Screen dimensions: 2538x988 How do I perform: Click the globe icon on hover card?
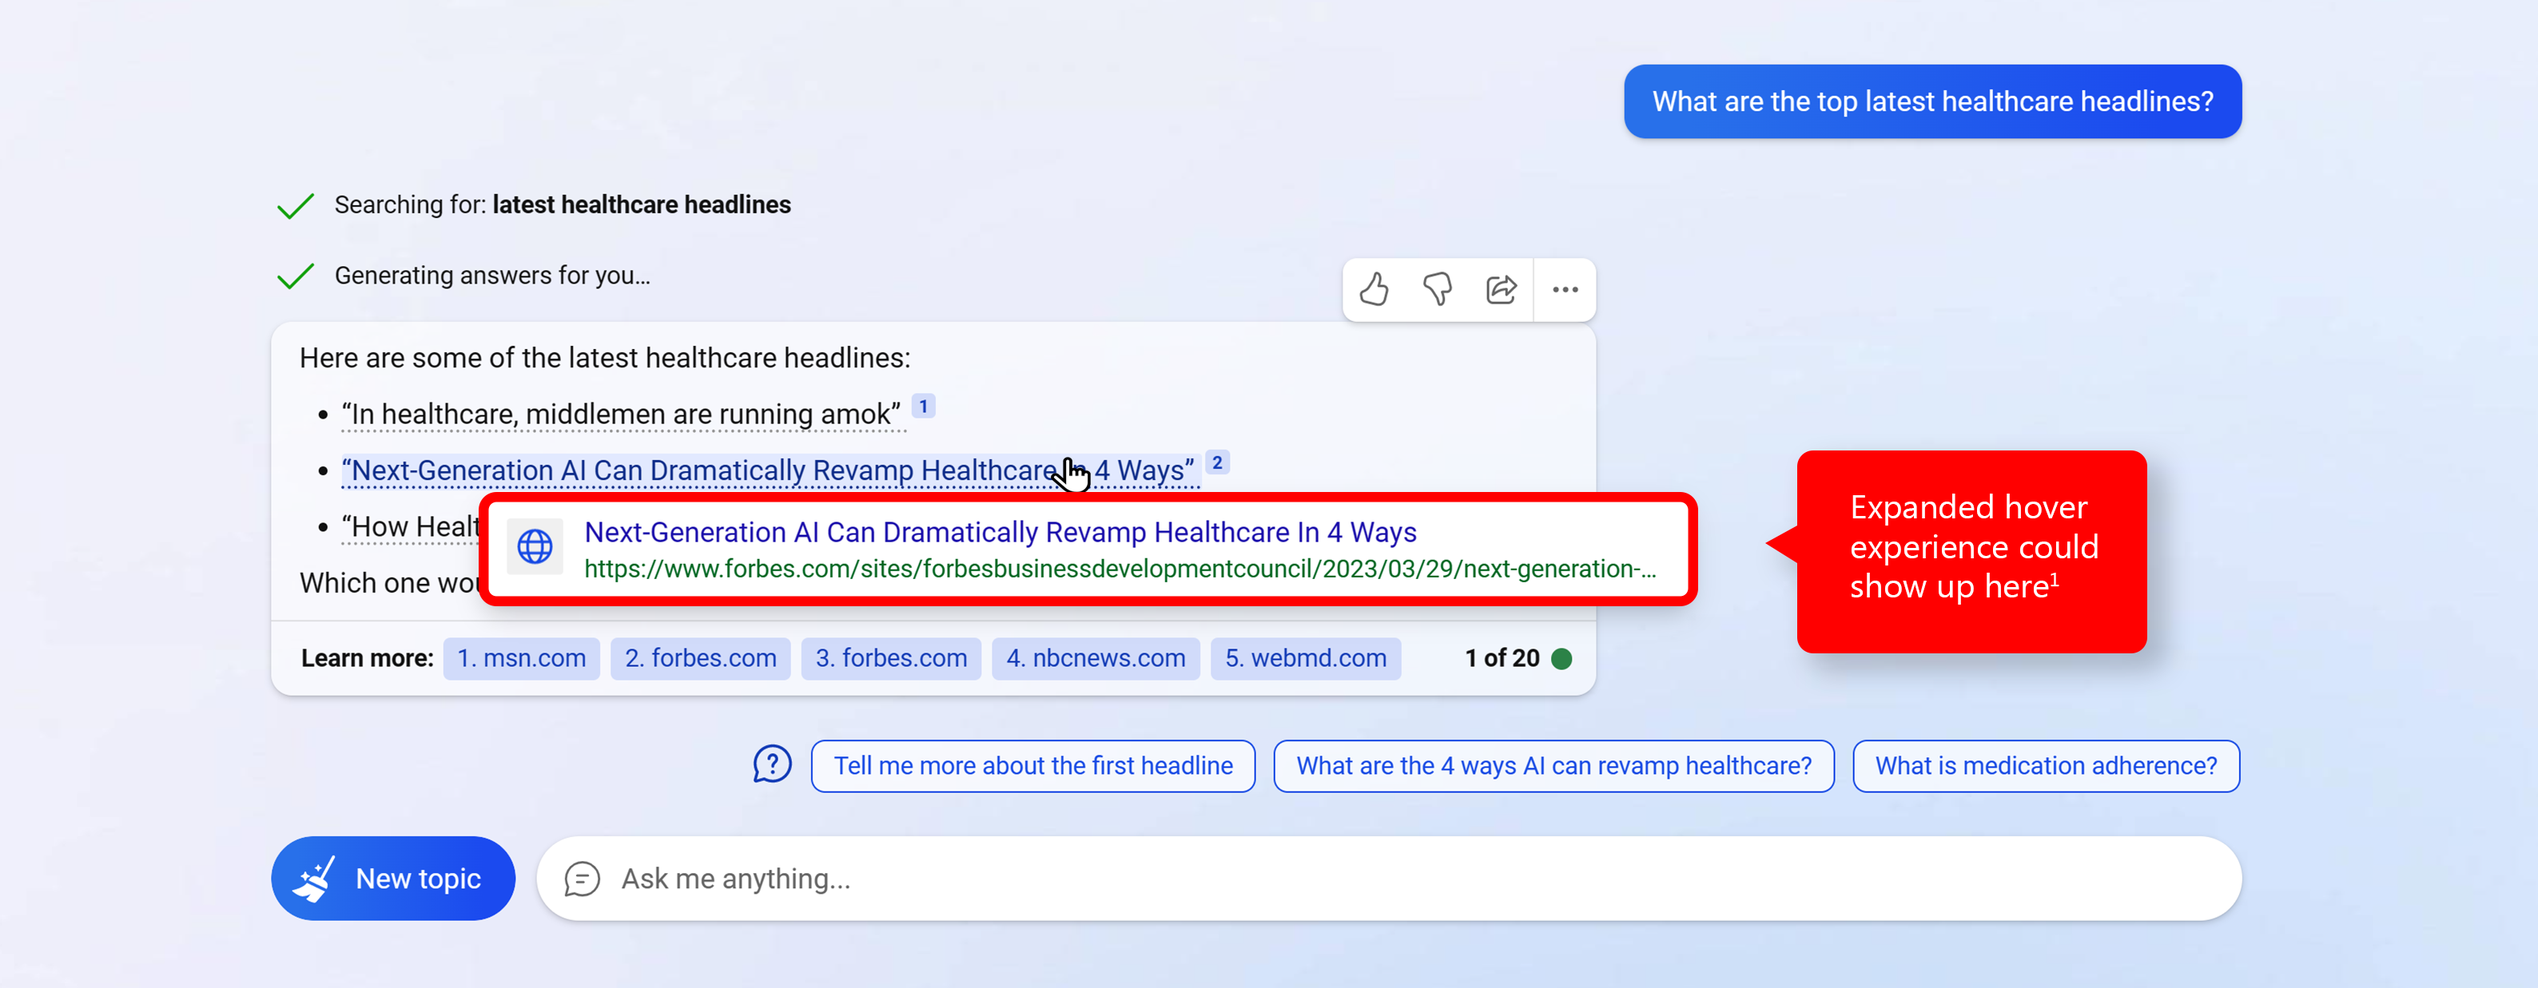coord(539,548)
